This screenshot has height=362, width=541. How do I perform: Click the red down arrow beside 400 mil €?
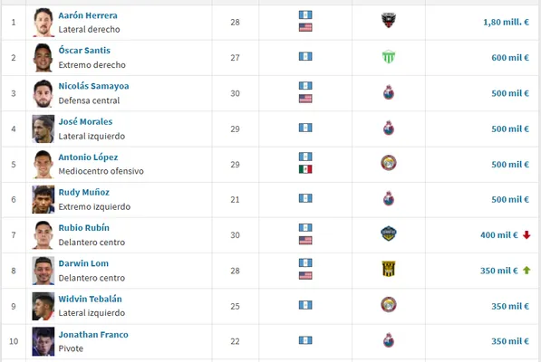point(527,235)
